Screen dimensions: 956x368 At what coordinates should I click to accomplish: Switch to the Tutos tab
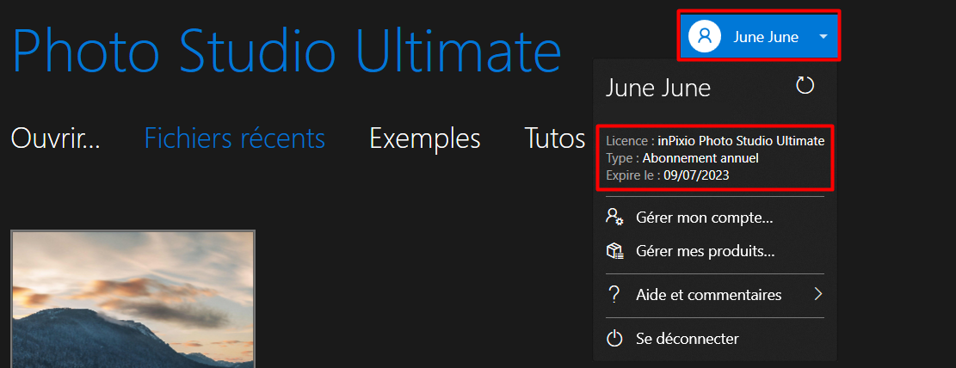(555, 138)
